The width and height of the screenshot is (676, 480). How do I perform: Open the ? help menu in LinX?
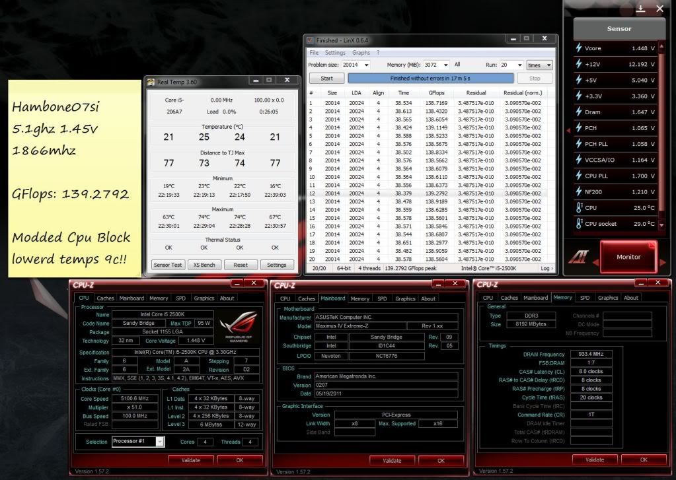(x=378, y=53)
